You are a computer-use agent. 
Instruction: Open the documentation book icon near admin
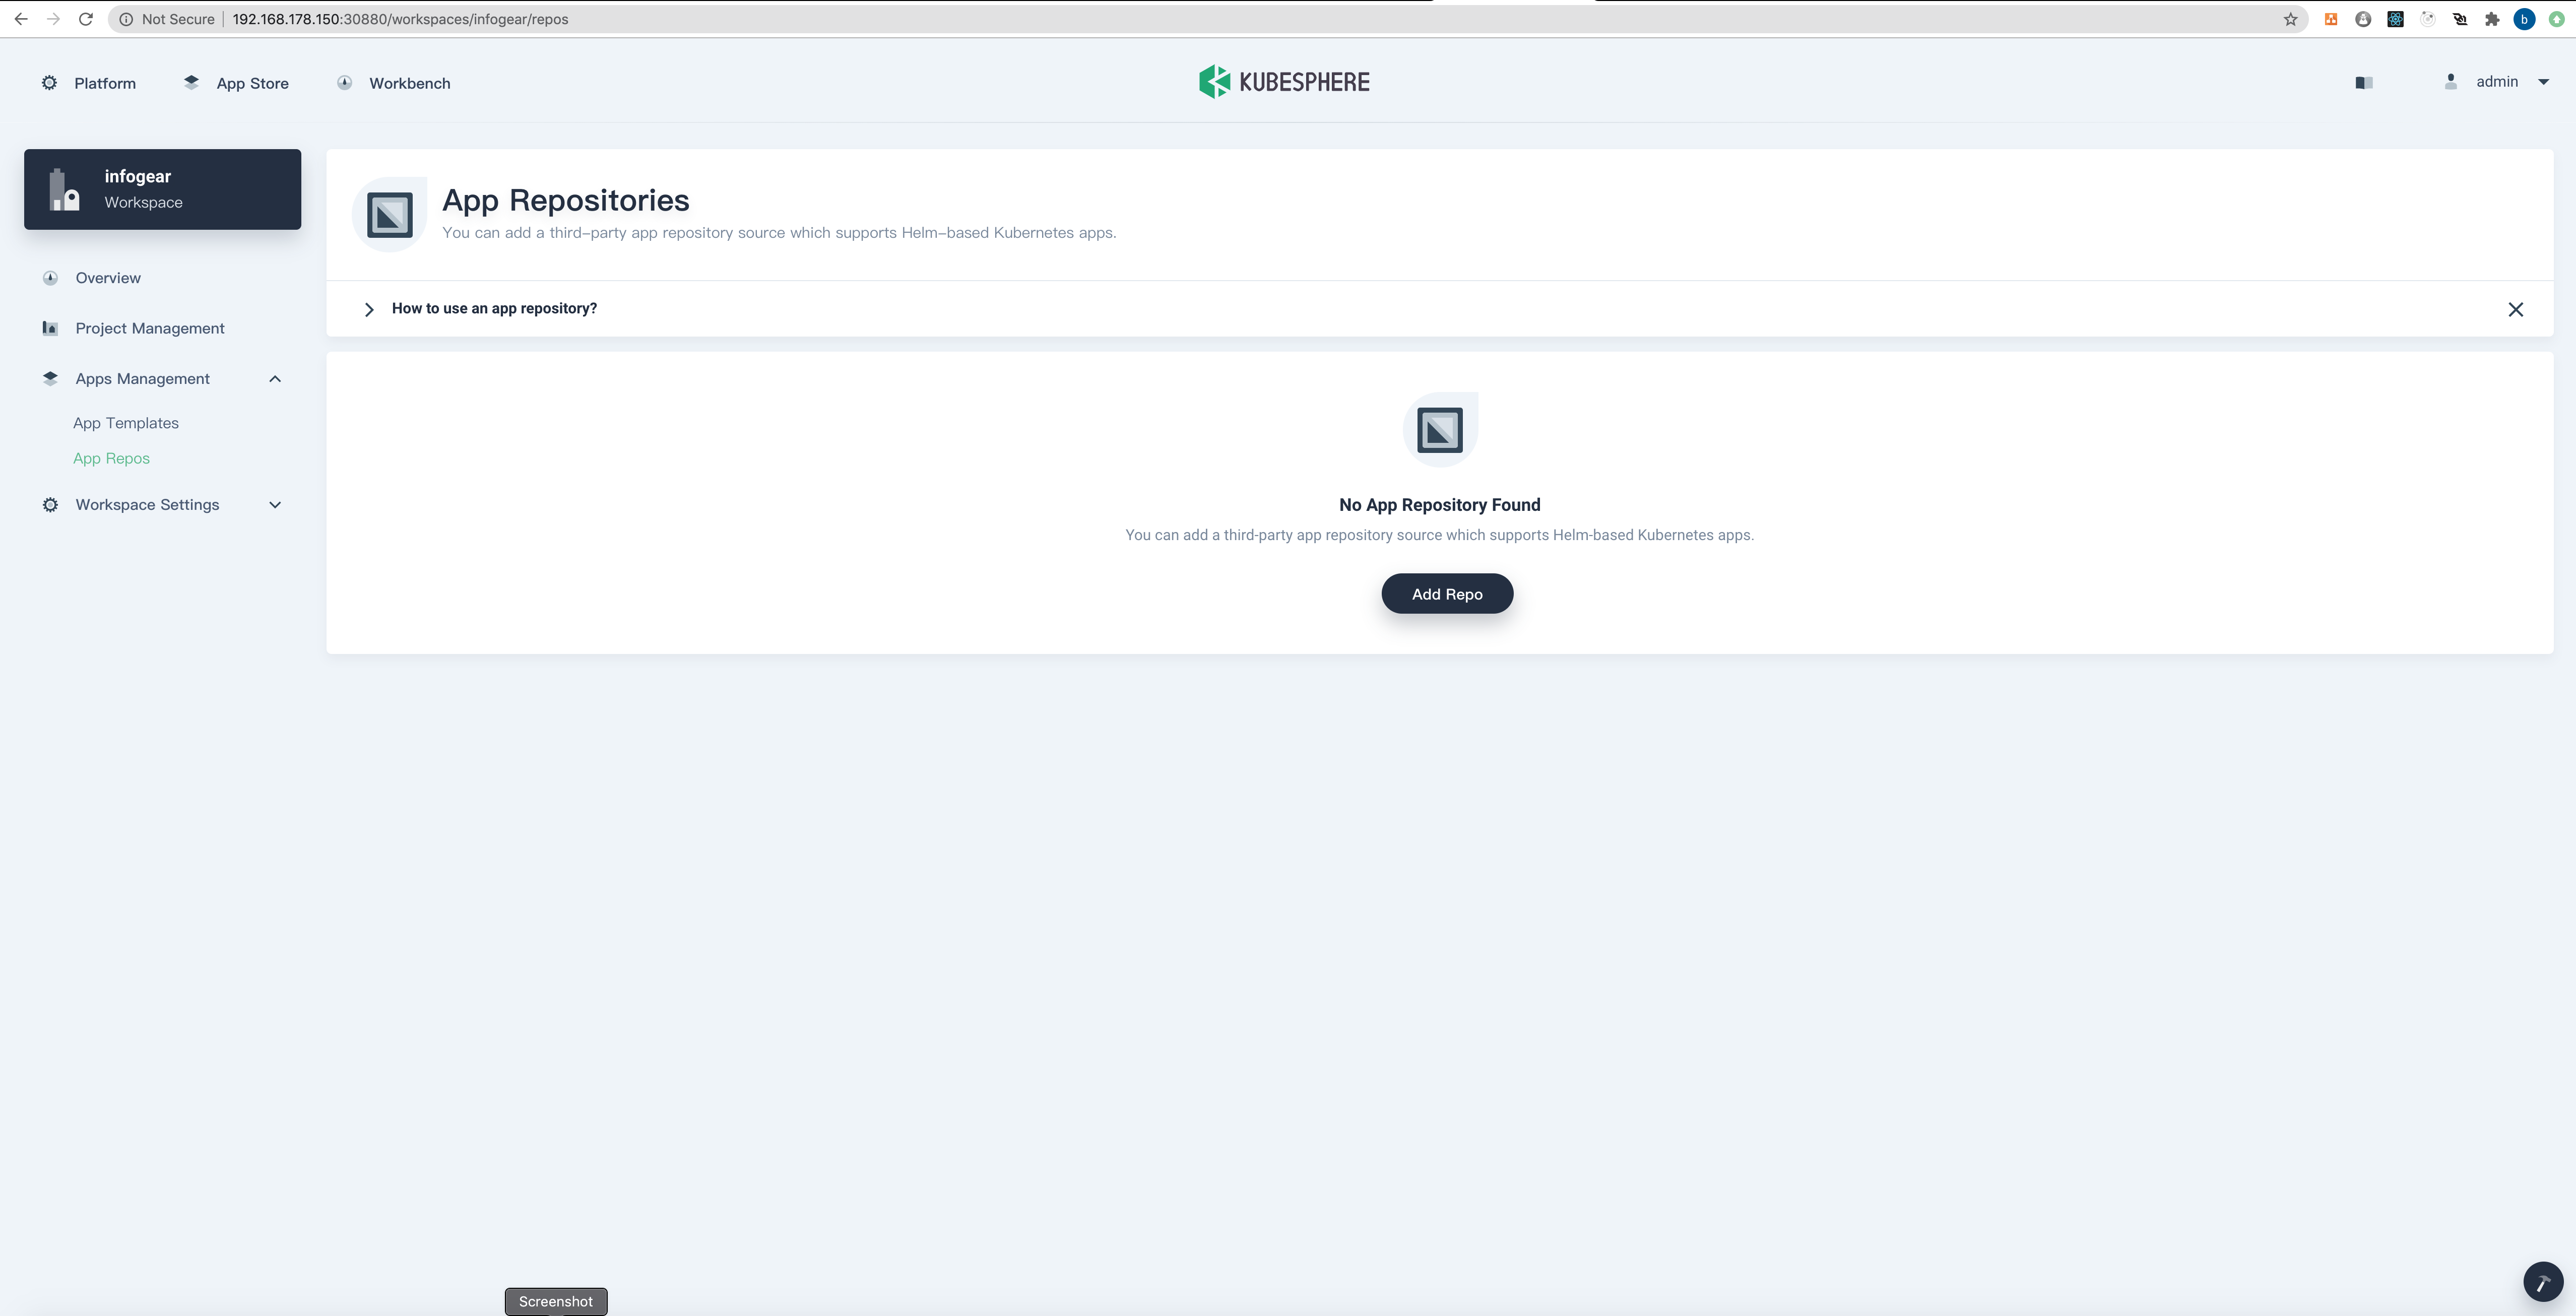2363,82
